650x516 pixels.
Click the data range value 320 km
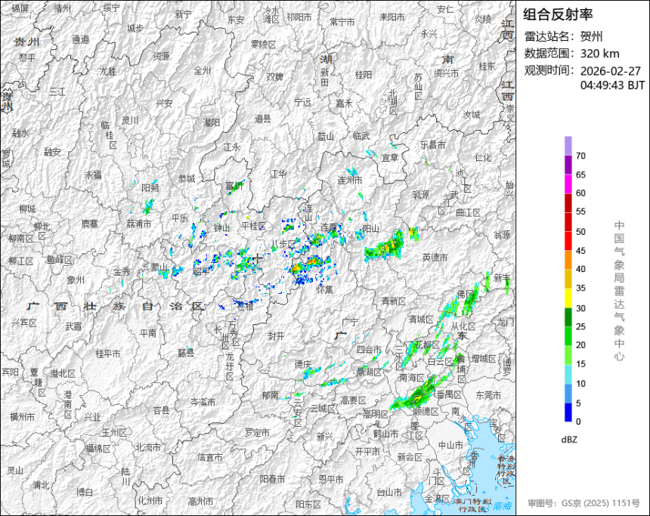[599, 54]
